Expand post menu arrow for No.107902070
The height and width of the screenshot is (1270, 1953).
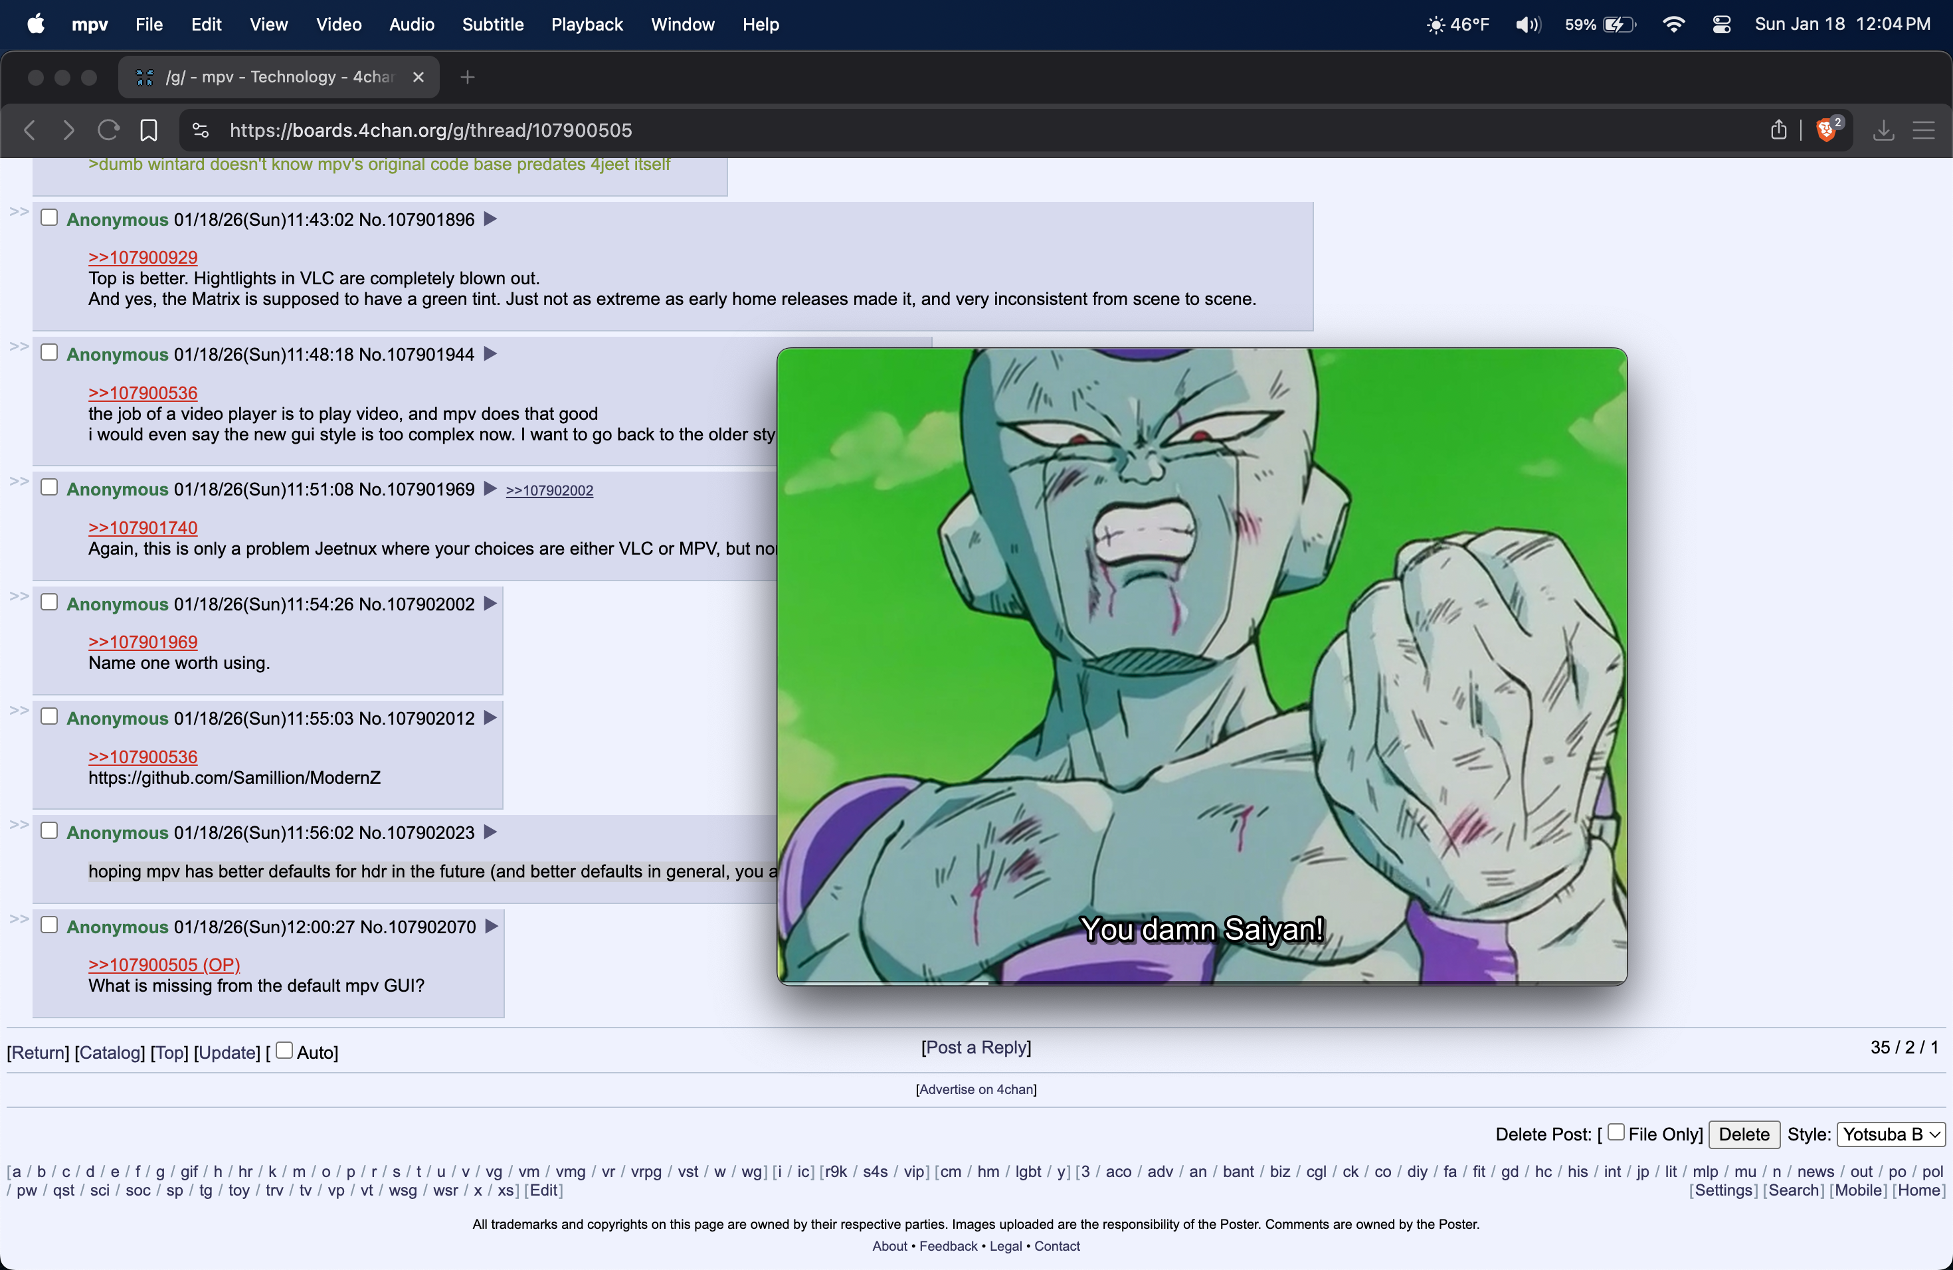click(x=492, y=926)
